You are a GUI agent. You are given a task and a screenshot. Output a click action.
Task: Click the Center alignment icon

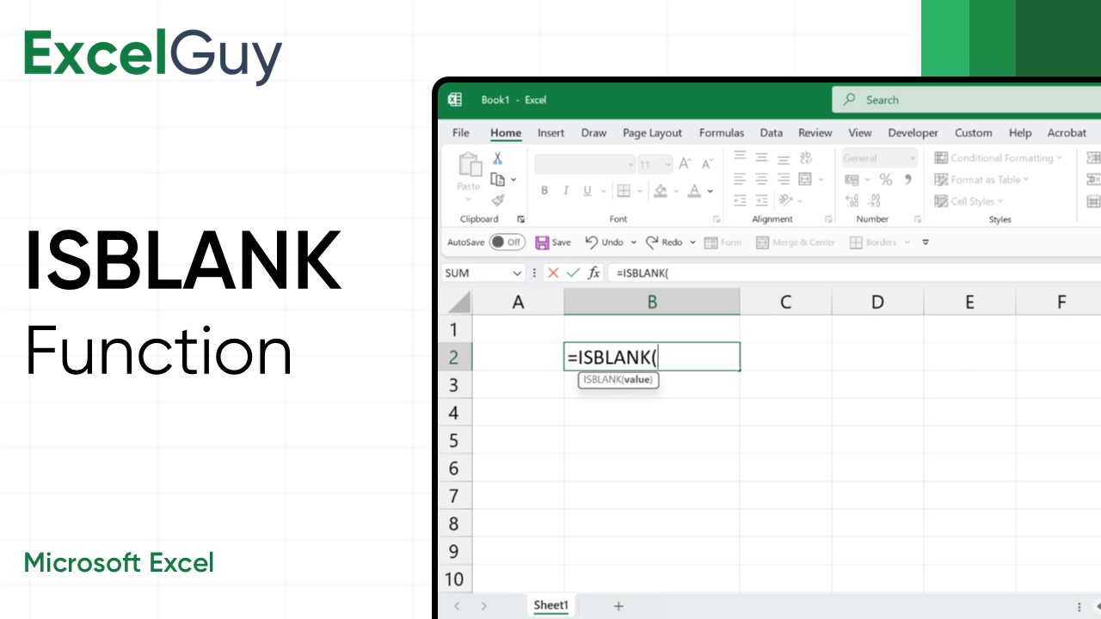761,179
